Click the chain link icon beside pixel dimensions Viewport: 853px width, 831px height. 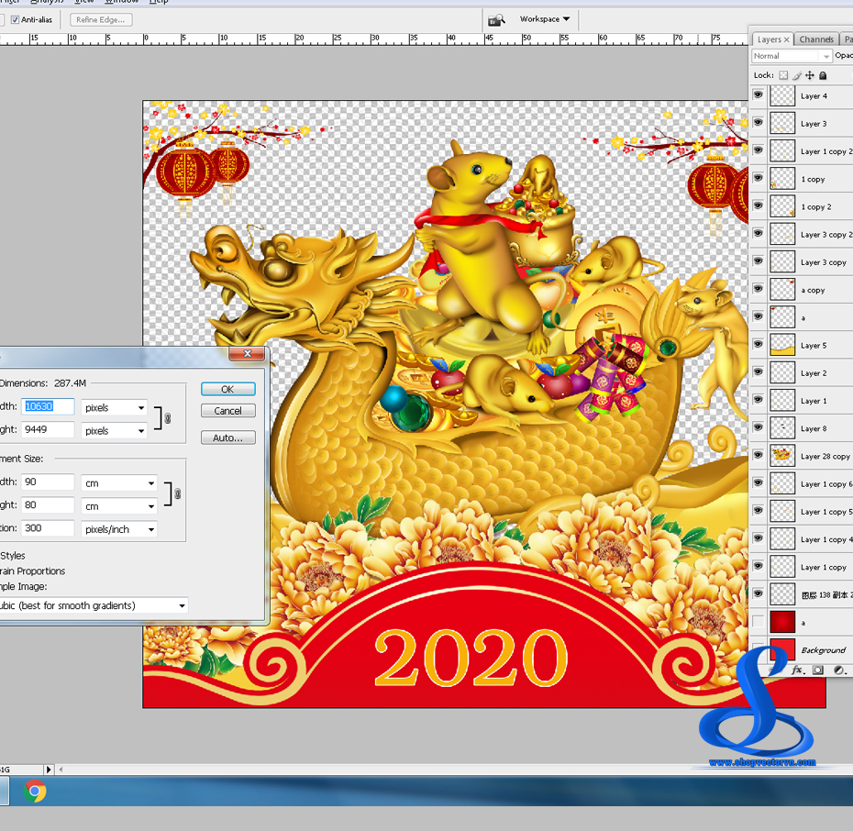click(x=167, y=418)
